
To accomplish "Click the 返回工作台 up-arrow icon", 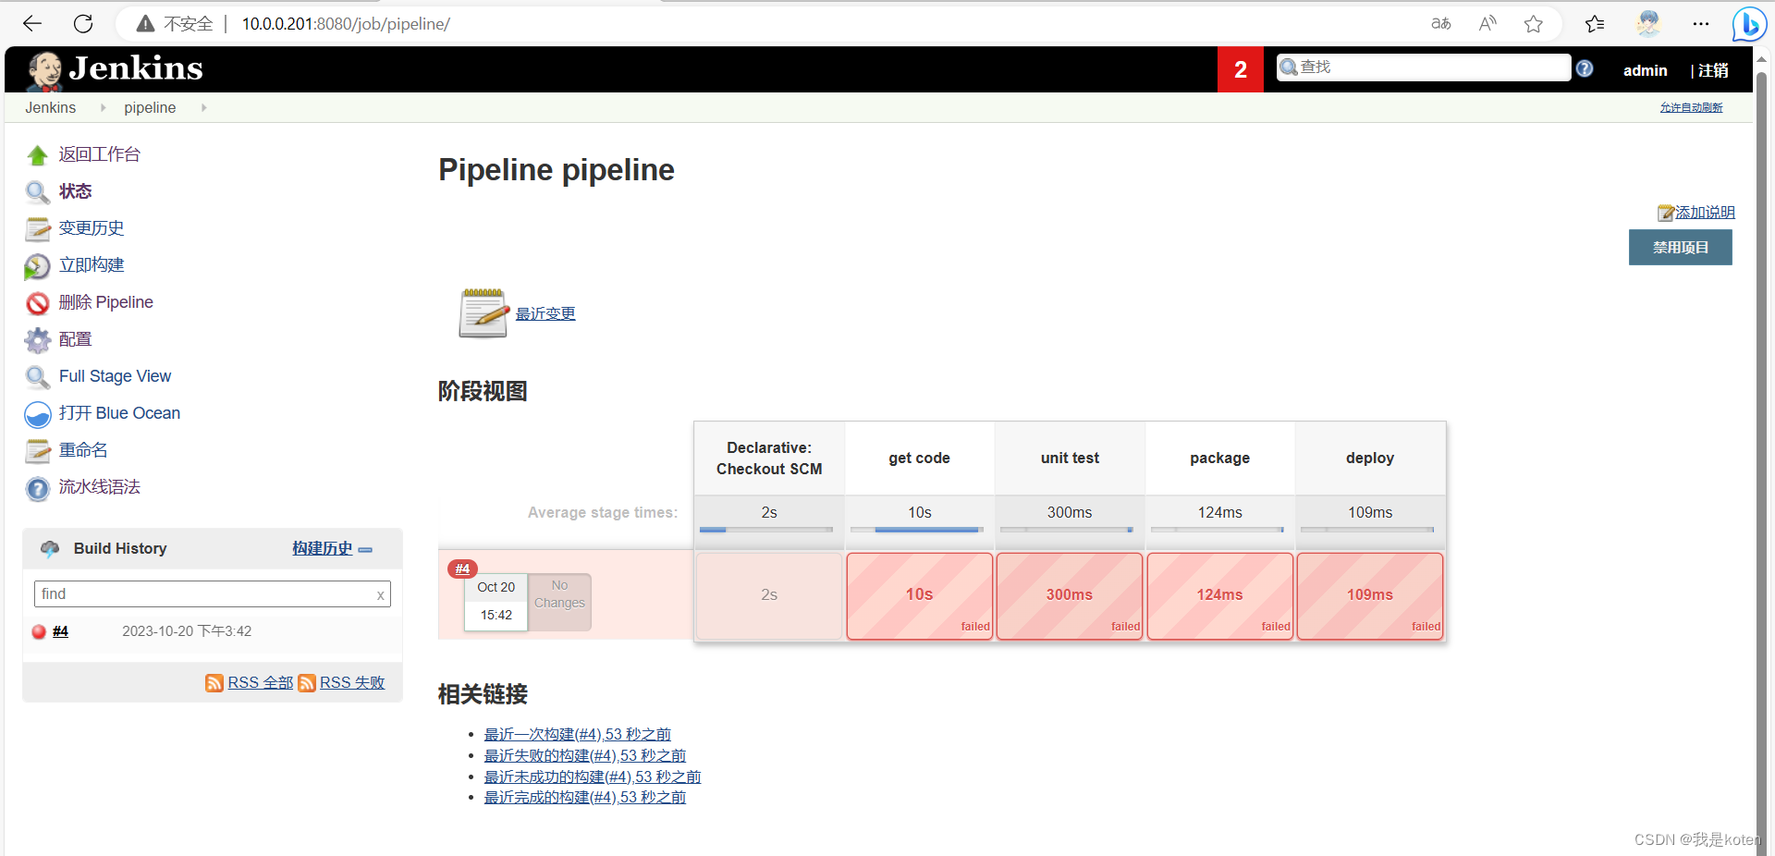I will click(x=38, y=154).
